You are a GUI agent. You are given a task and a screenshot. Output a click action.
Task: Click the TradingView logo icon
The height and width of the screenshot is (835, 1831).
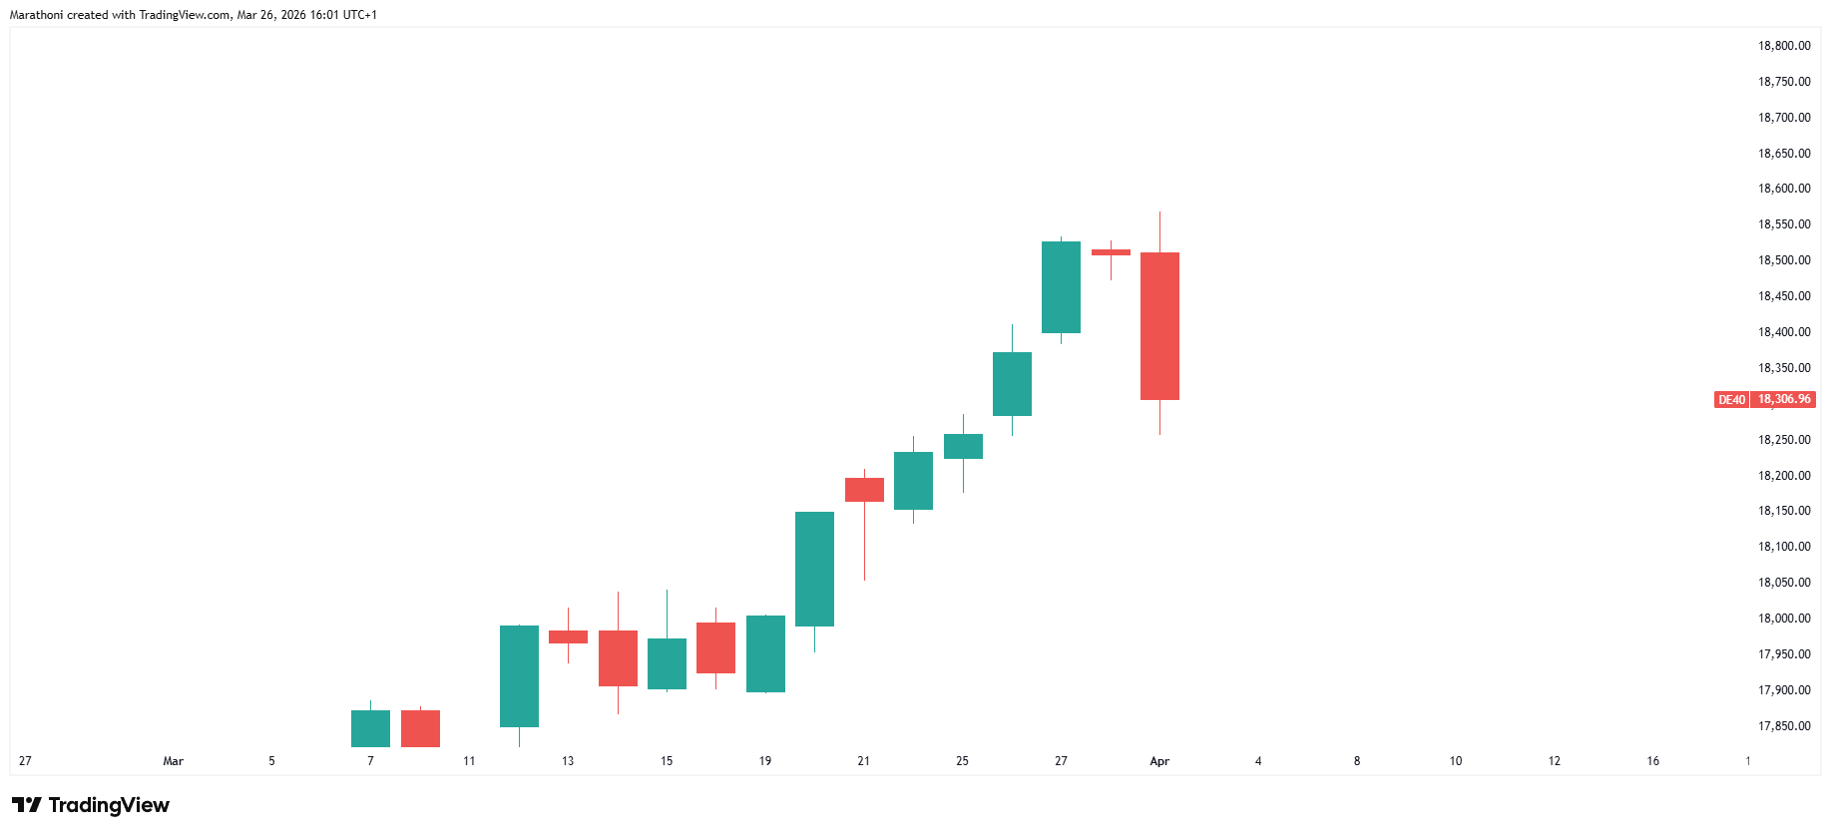coord(27,805)
